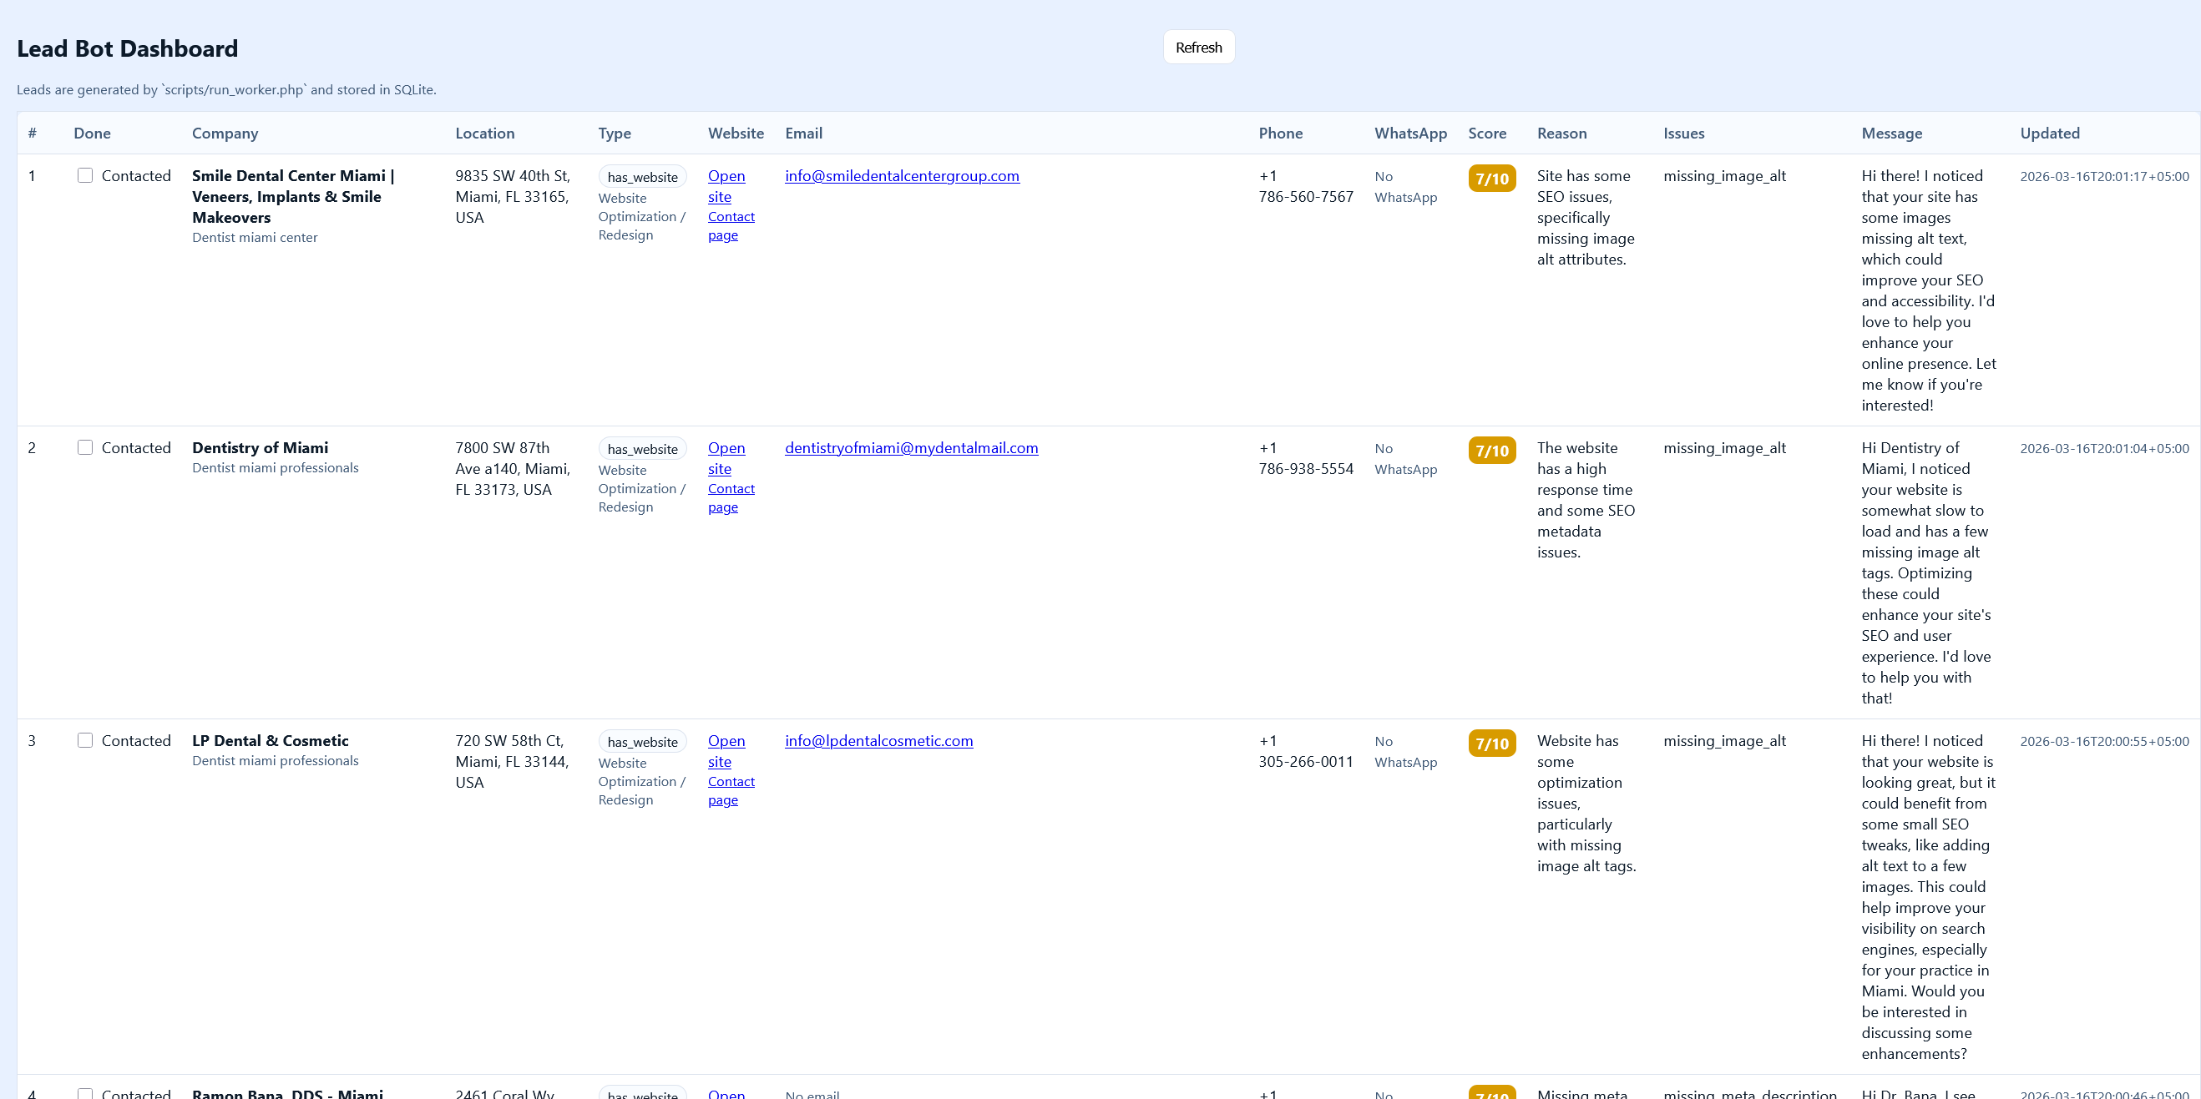2201x1099 pixels.
Task: Click the has_website badge on Dentistry of Miami
Action: pyautogui.click(x=641, y=448)
